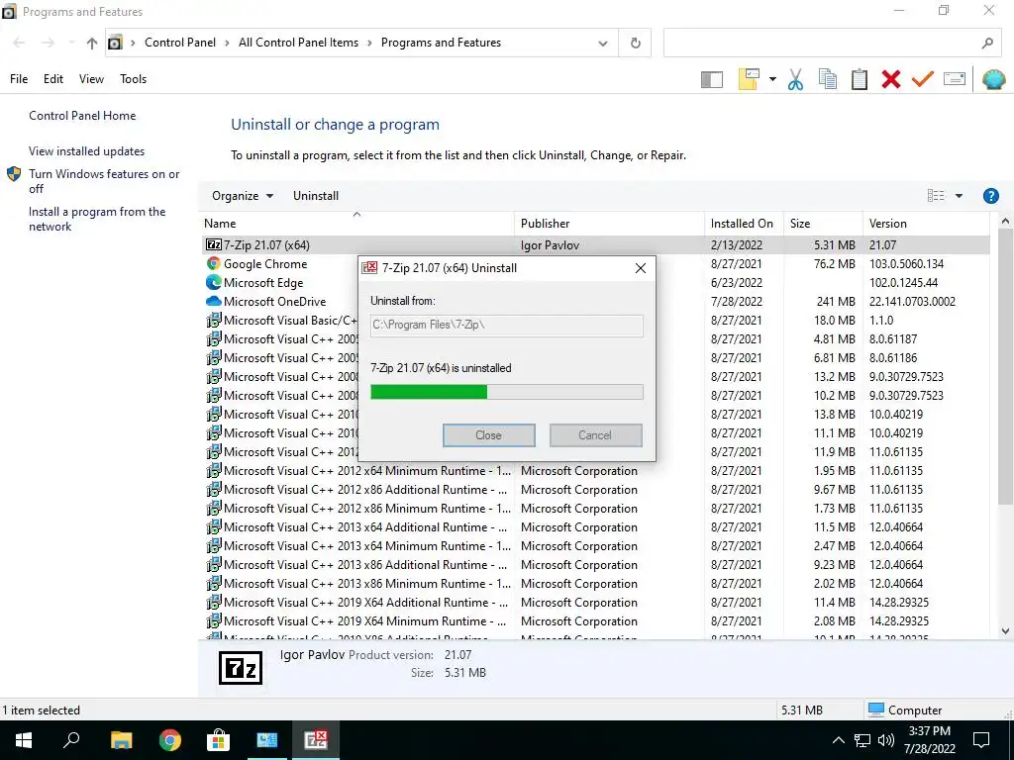The image size is (1014, 760).
Task: Click Install a program from the network
Action: (x=97, y=219)
